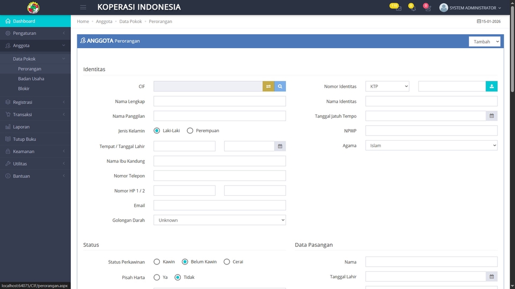Select Perempuan as Jenis Kelamin
Screen dimensions: 515x289
[190, 131]
